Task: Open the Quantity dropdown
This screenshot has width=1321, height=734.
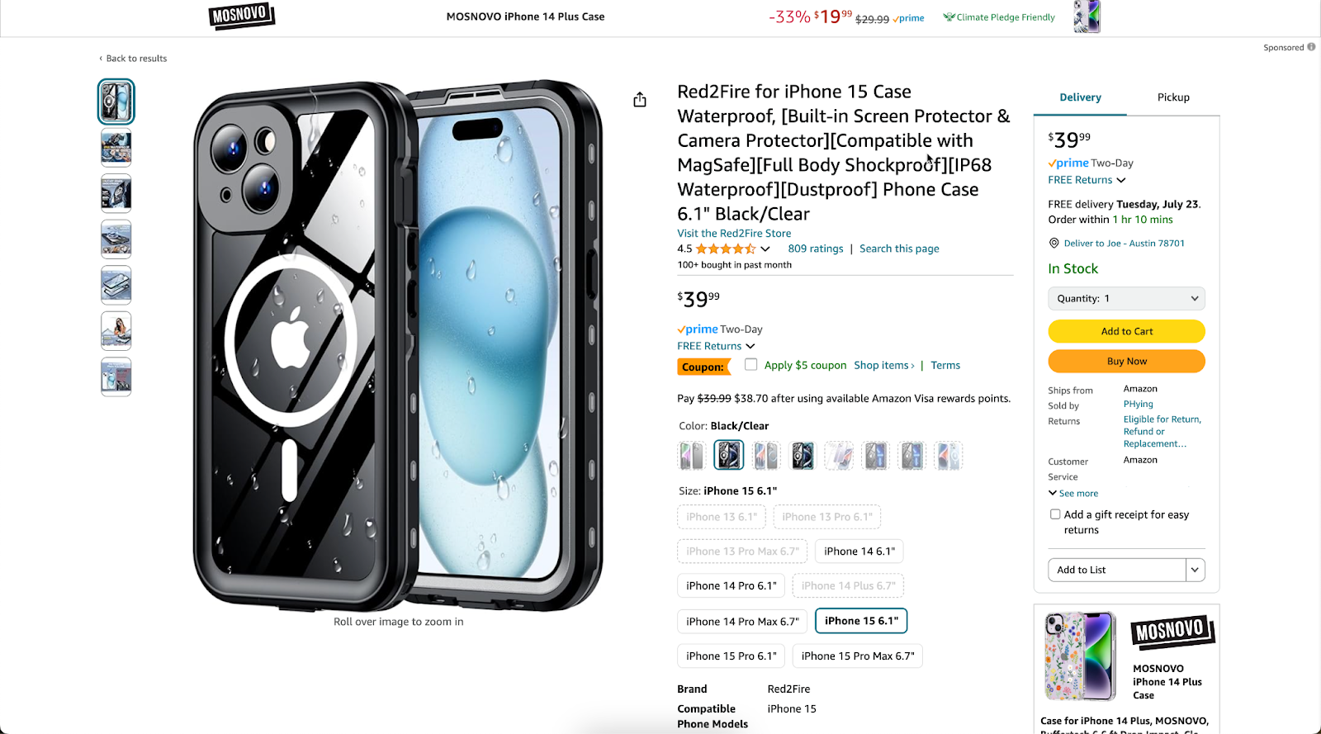Action: [x=1125, y=298]
